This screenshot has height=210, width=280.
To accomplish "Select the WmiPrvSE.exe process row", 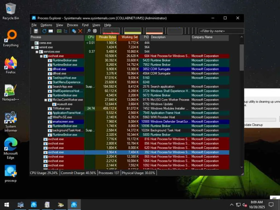I will 129,117.
